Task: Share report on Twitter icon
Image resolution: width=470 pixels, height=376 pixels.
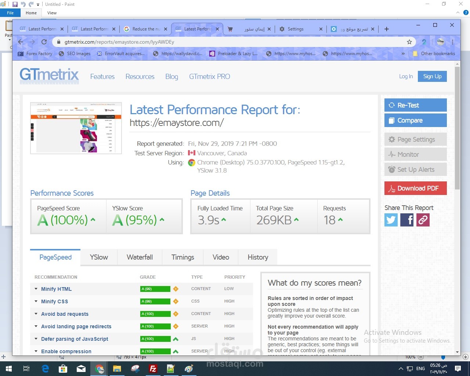Action: click(x=391, y=220)
